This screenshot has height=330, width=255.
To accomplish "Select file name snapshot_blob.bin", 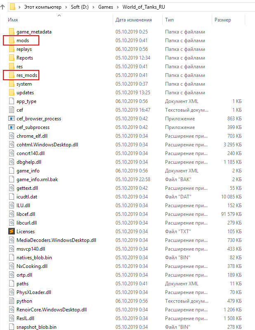I will 37,327.
